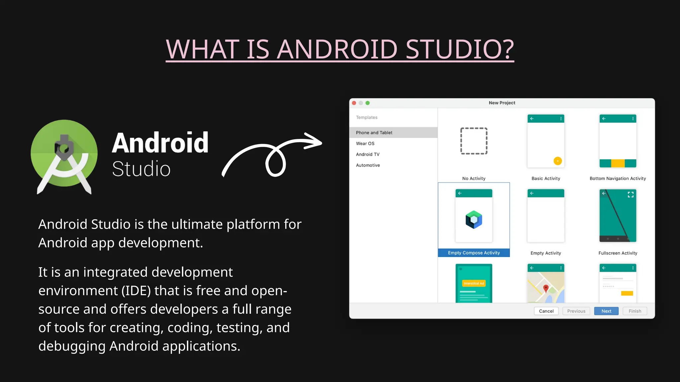Click overflow menu icon in Basic Activity preview
Viewport: 680px width, 382px height.
click(561, 118)
